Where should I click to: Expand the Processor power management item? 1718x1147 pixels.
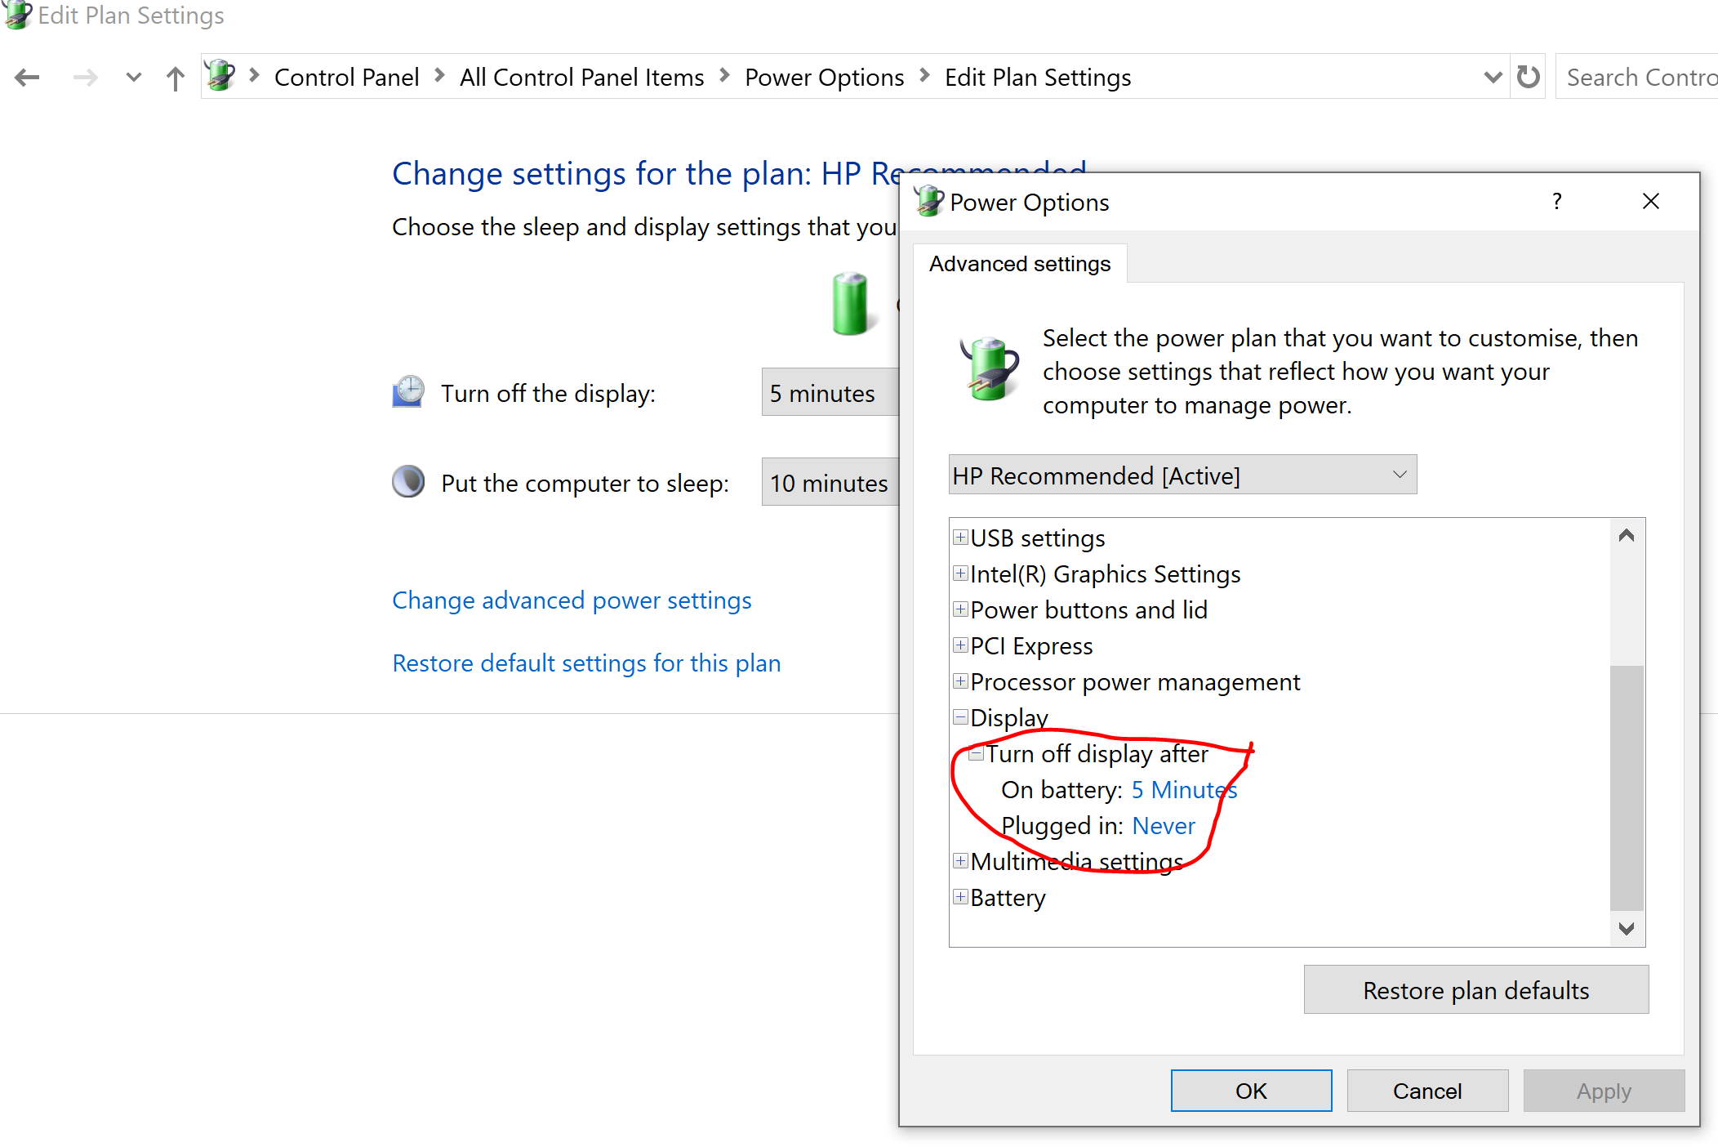[962, 682]
